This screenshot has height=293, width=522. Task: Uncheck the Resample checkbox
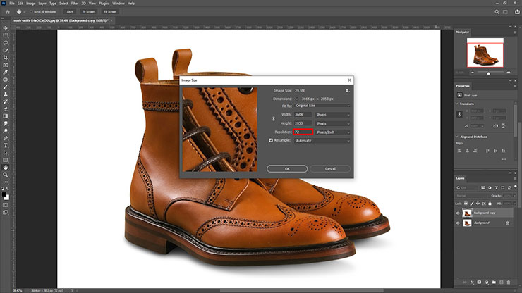tap(271, 140)
